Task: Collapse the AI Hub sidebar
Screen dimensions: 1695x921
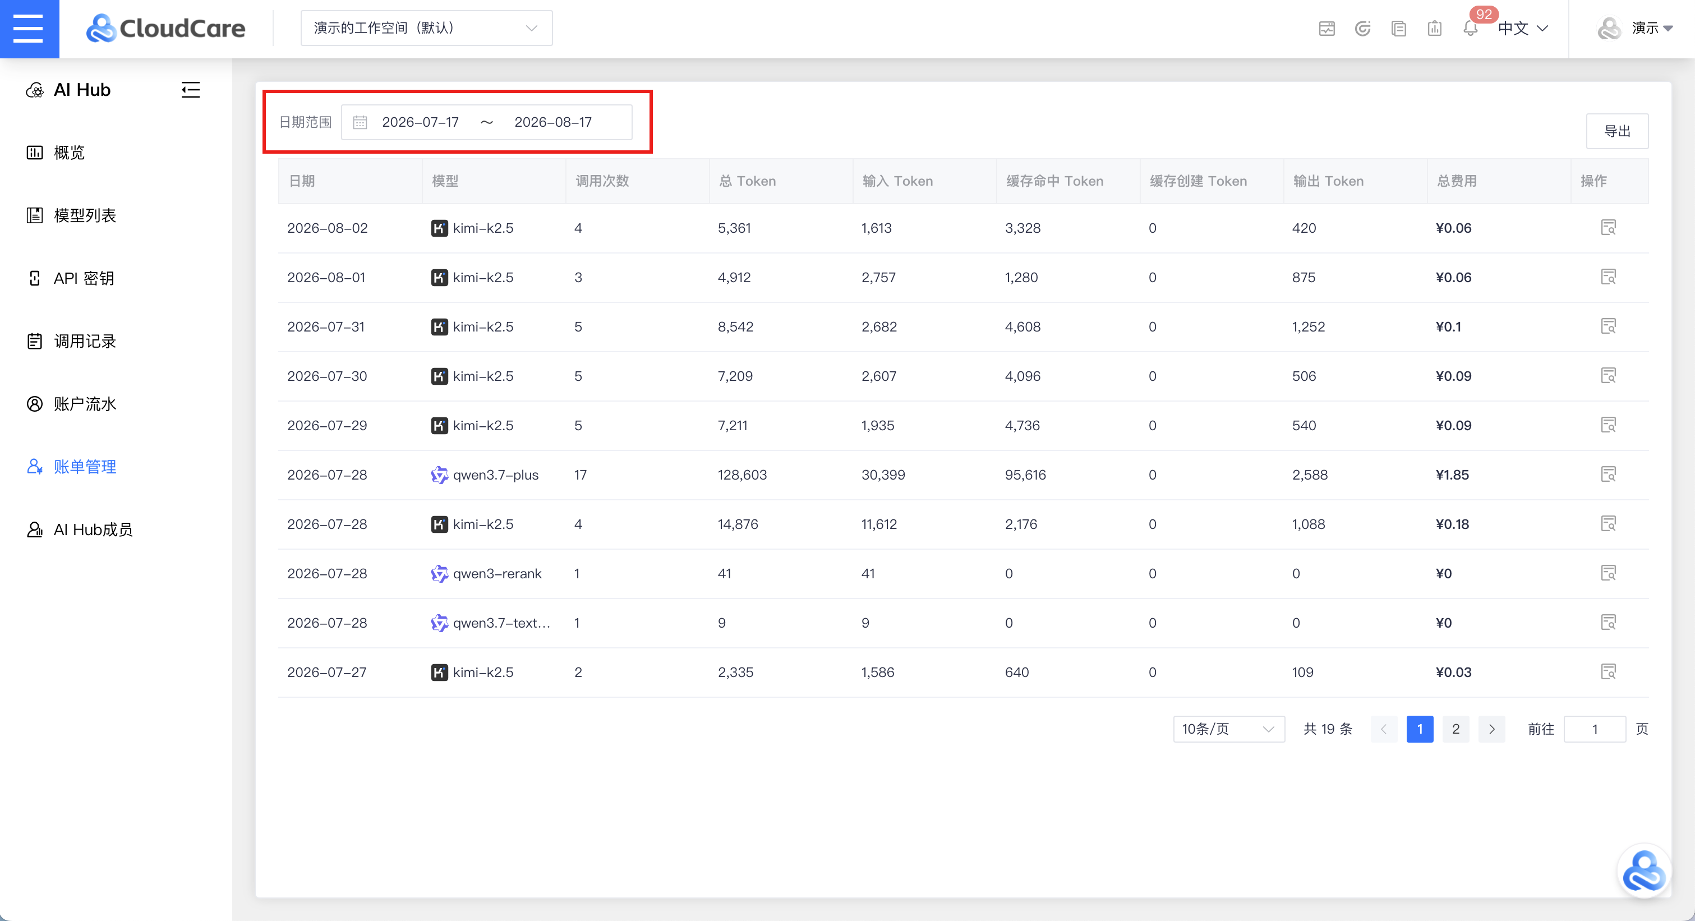Action: coord(191,90)
